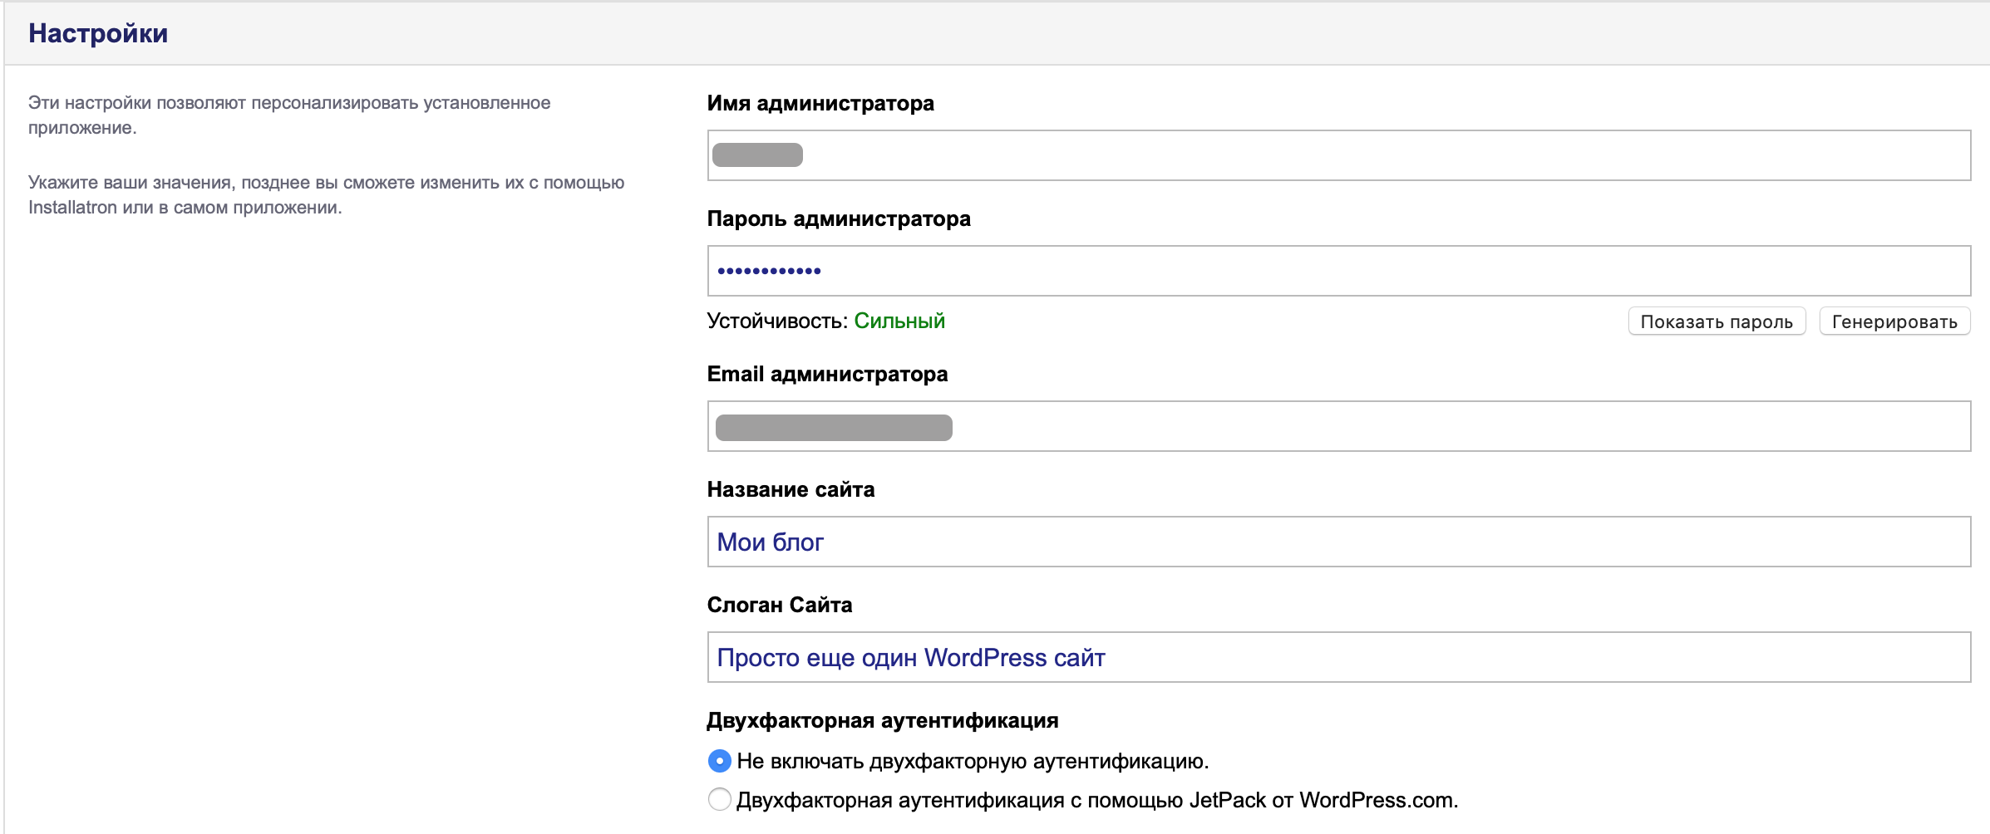
Task: Click the Генерировать password button
Action: tap(1894, 321)
